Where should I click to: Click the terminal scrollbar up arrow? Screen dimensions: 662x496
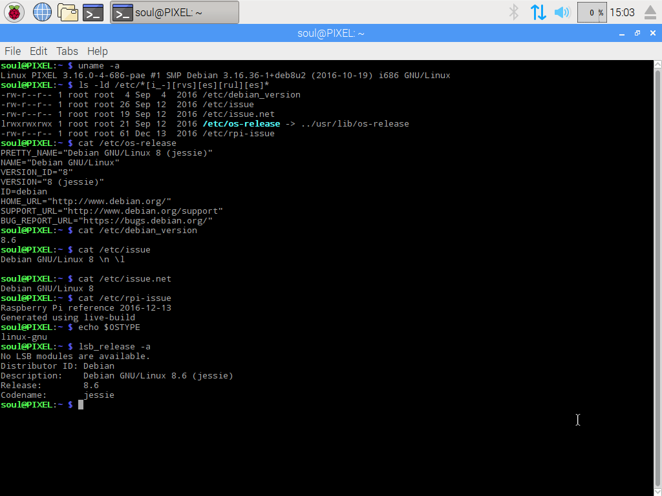657,64
